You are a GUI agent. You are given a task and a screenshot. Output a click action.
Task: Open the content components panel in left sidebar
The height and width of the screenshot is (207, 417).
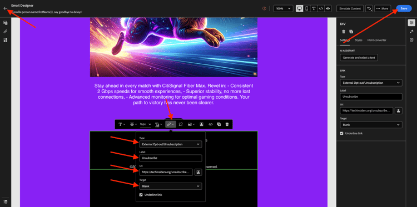6,23
